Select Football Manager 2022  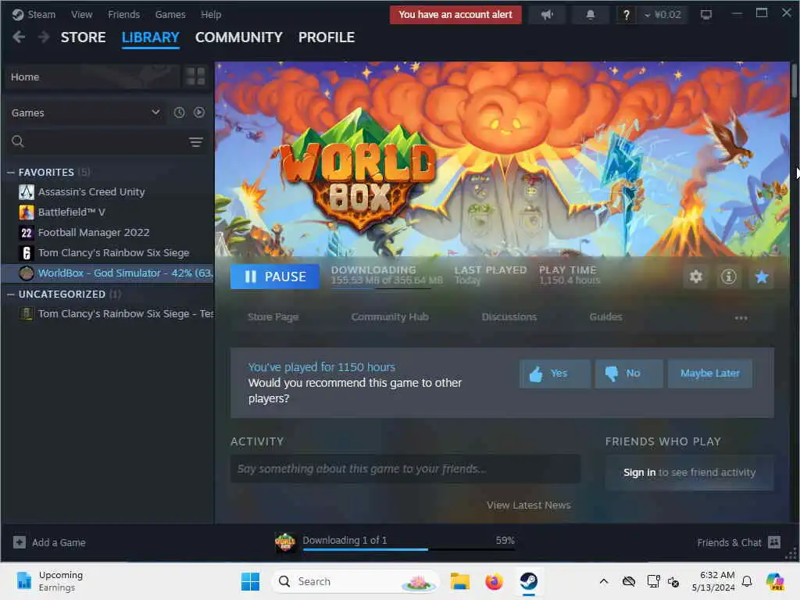107,233
